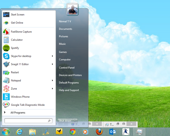Open the Windows Phone app icon

6,97
